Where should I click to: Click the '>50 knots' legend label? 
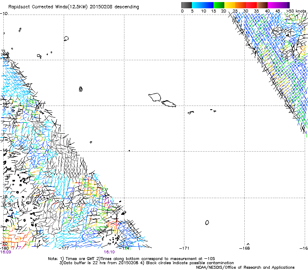(x=296, y=11)
